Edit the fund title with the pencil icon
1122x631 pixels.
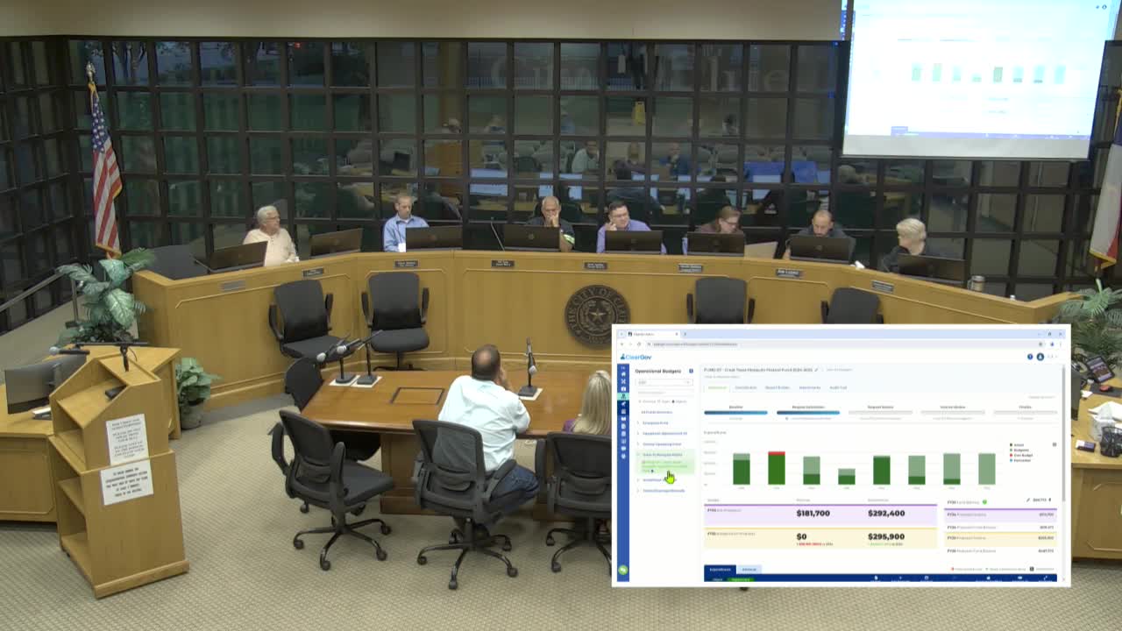point(817,370)
